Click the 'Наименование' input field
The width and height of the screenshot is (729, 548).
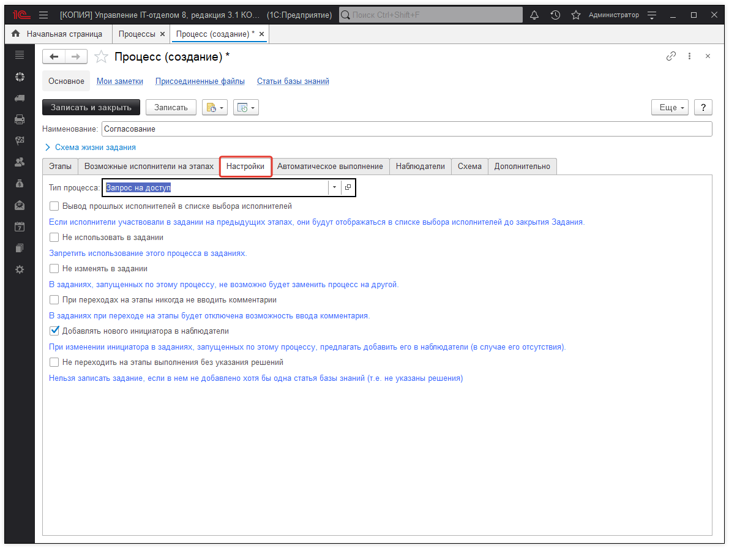click(406, 129)
